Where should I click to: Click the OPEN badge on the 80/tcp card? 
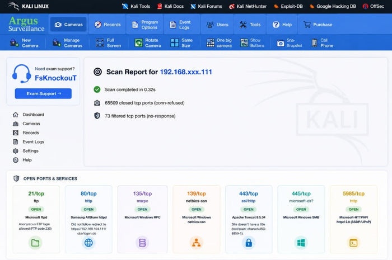coord(88,209)
